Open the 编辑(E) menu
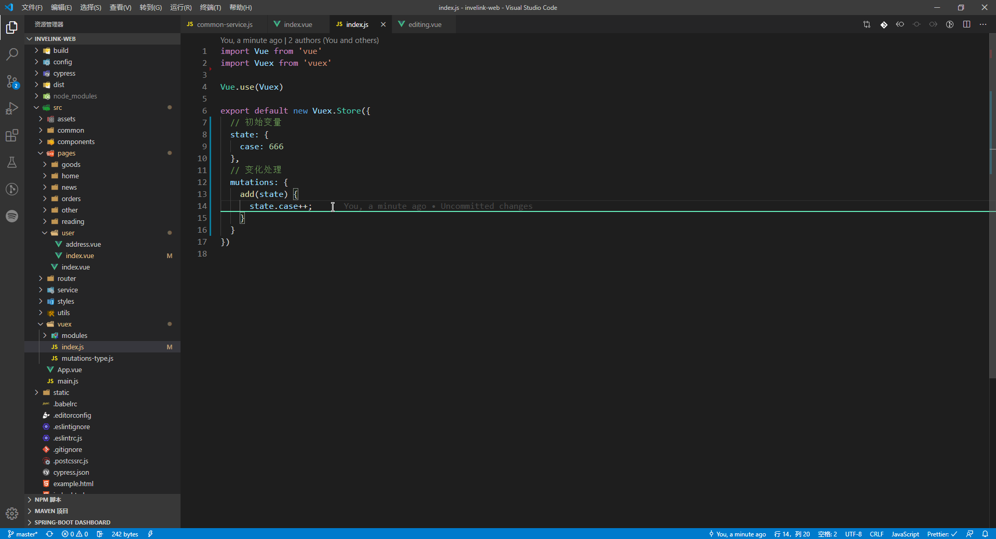This screenshot has width=996, height=539. click(61, 7)
